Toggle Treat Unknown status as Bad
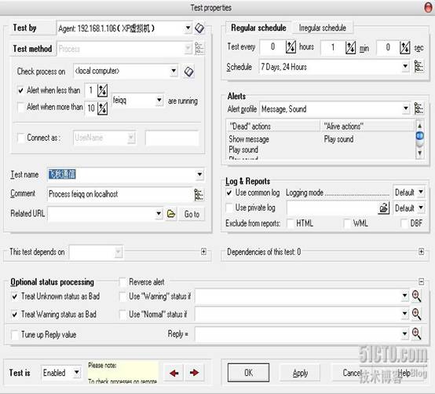Screen dimensions: 435x394 (x=15, y=296)
